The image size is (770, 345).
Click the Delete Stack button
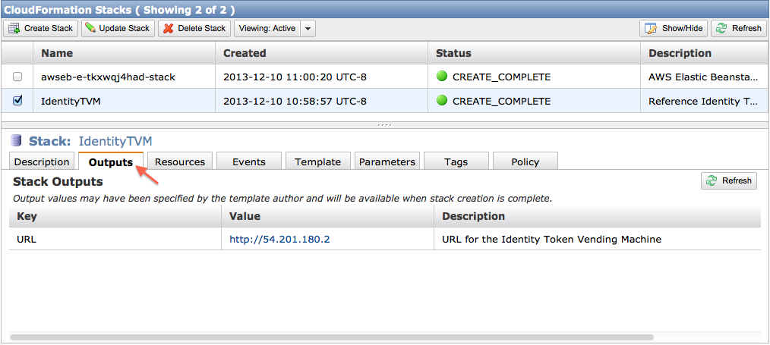point(194,28)
